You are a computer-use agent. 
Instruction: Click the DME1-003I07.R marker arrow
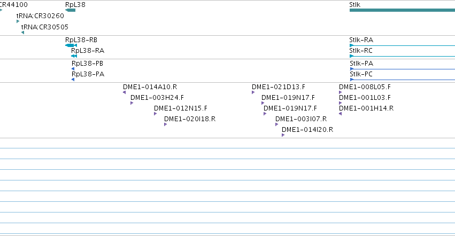click(276, 124)
